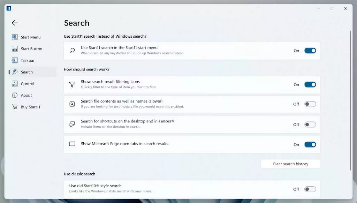Click 'If you are looking for text inside' description
Image resolution: width=357 pixels, height=203 pixels.
(132, 107)
